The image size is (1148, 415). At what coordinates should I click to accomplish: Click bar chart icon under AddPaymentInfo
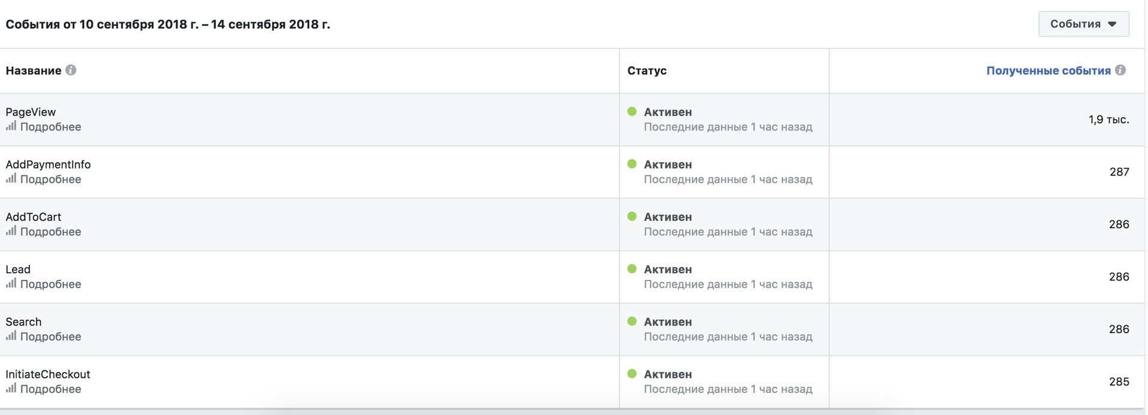pos(11,179)
